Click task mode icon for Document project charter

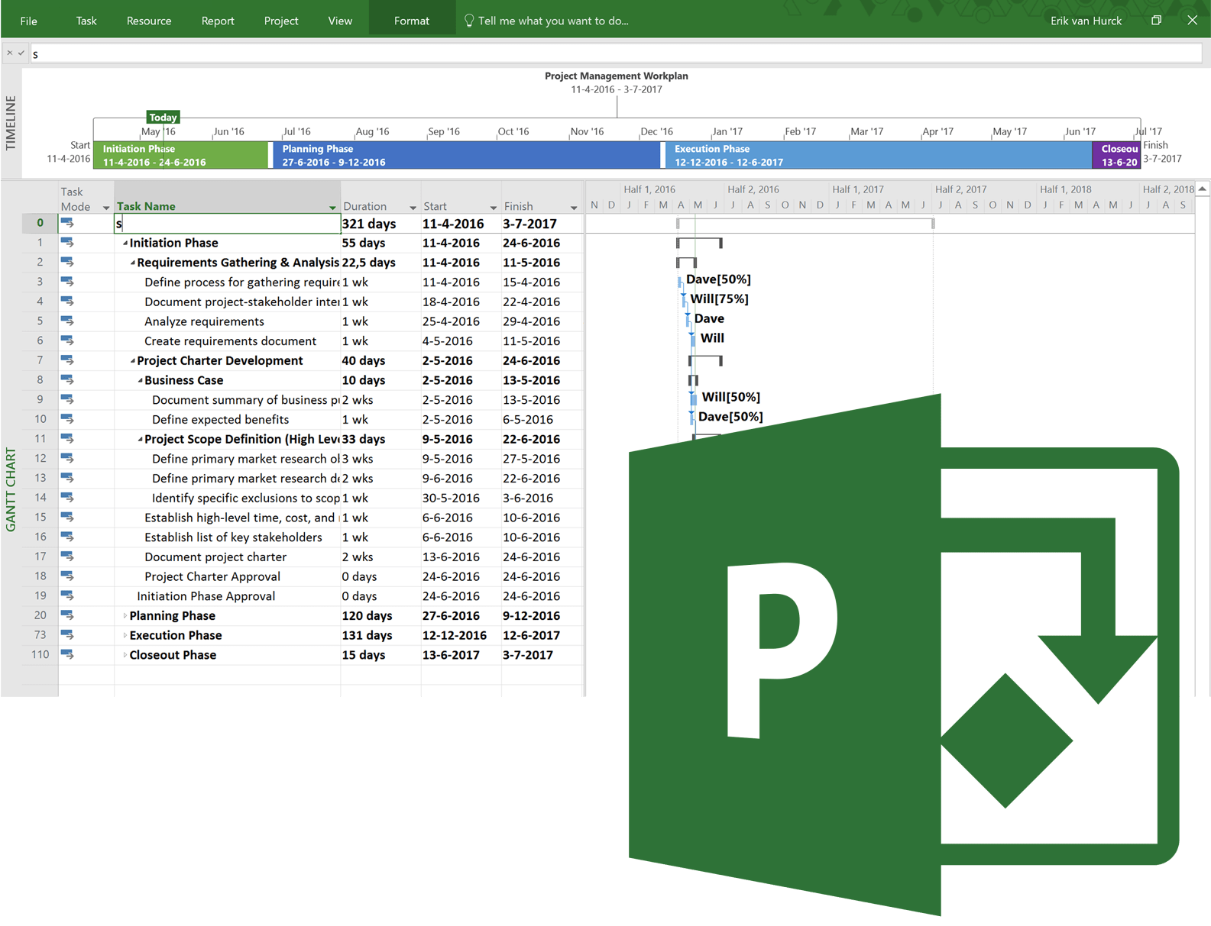click(x=67, y=557)
